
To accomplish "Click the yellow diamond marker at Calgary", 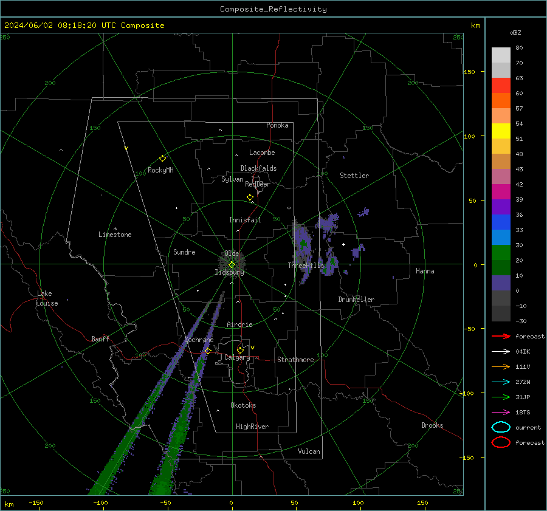I will pos(240,350).
